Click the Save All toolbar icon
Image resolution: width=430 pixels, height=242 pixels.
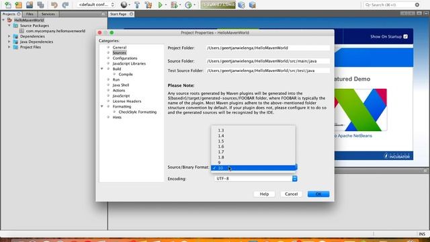(x=40, y=5)
